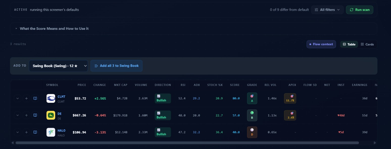Click the left arrow of the table scrollbar
This screenshot has width=391, height=149.
(13, 143)
